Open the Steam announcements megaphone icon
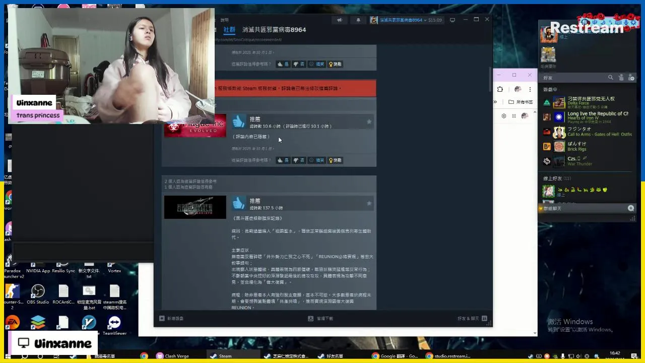This screenshot has width=645, height=363. click(x=339, y=20)
